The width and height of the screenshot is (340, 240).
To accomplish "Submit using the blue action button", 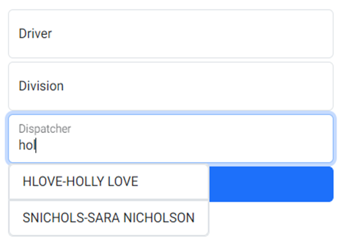I will (x=271, y=184).
